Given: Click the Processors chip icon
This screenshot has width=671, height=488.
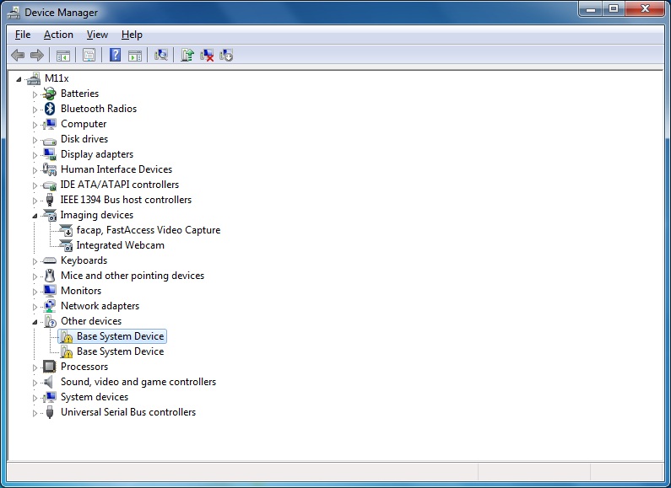Looking at the screenshot, I should click(49, 367).
